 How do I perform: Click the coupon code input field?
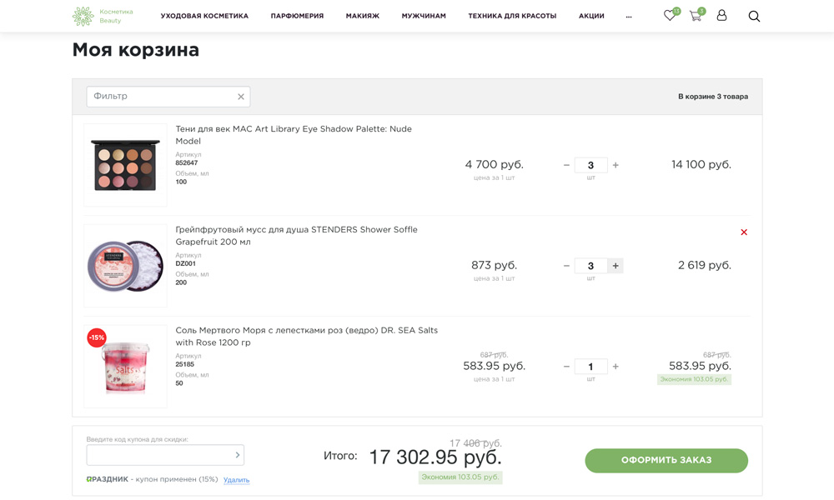158,455
